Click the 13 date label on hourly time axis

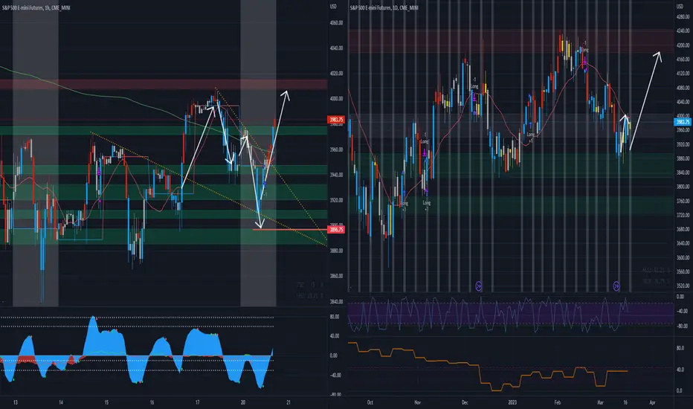tap(16, 402)
